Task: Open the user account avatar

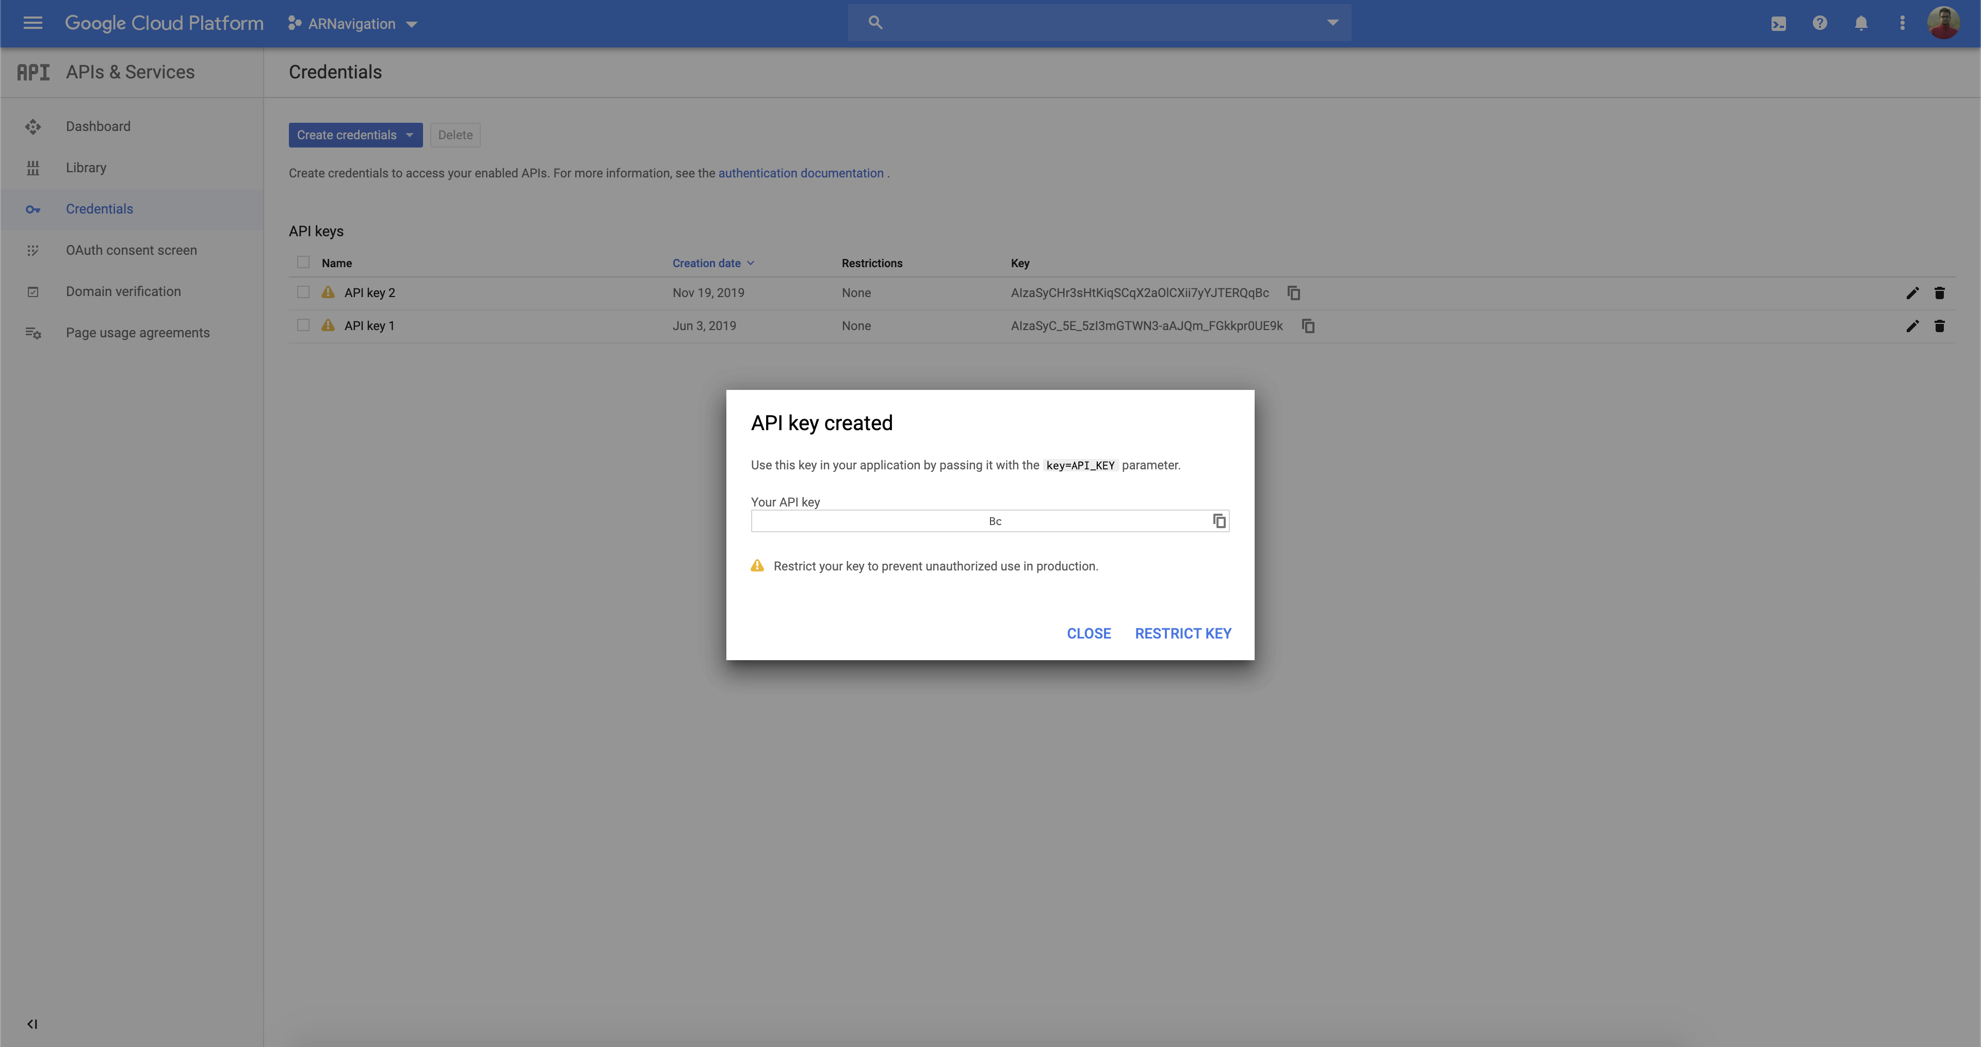Action: click(x=1943, y=23)
